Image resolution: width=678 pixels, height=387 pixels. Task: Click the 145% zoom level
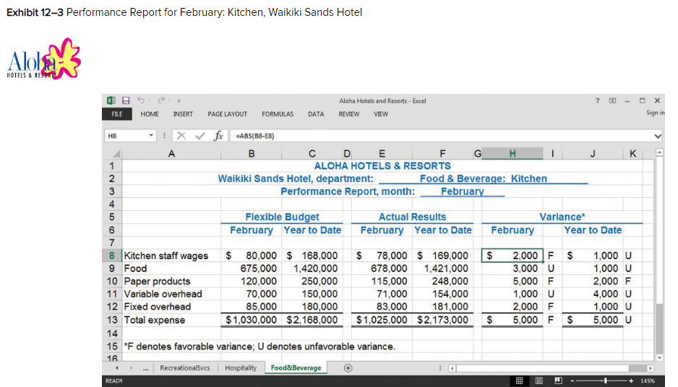point(648,381)
